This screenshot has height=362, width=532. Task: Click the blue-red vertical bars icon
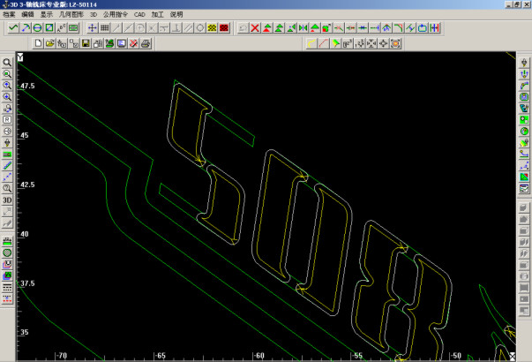pos(434,28)
